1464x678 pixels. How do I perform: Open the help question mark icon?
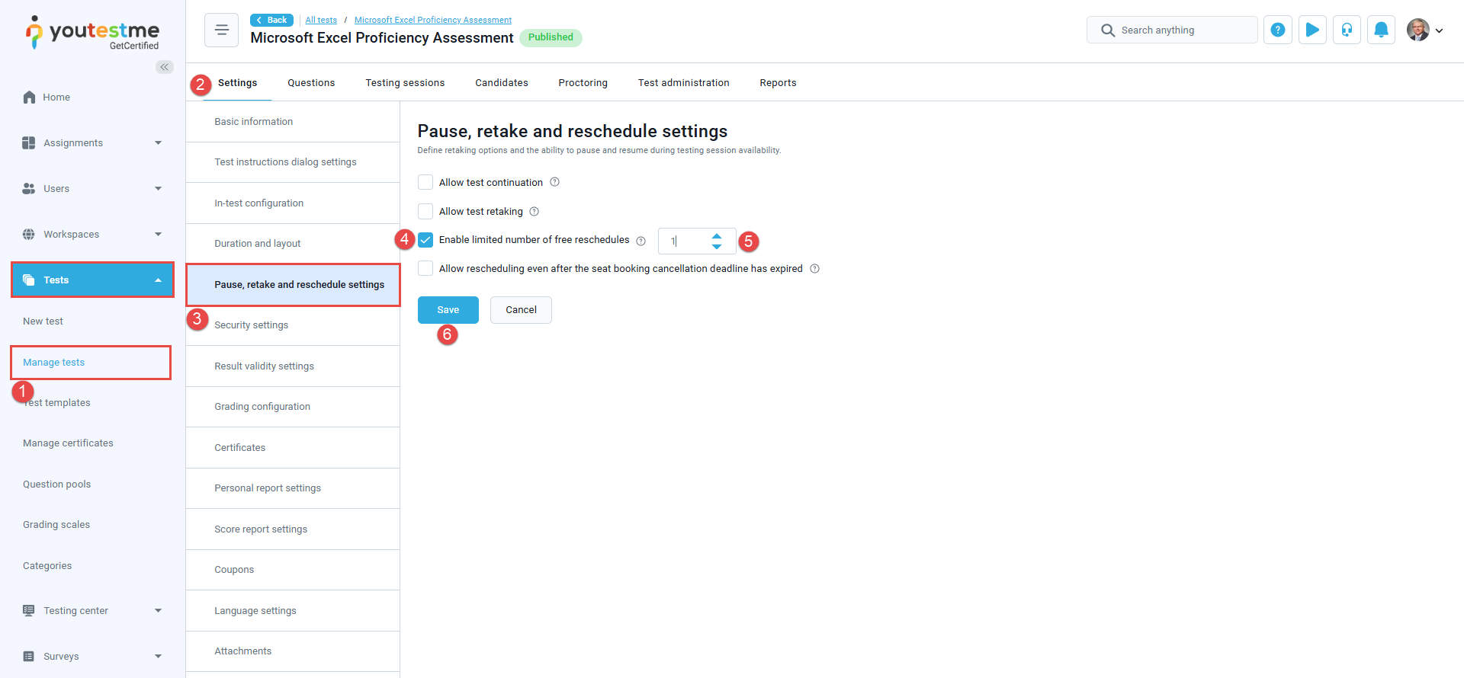(x=1278, y=30)
